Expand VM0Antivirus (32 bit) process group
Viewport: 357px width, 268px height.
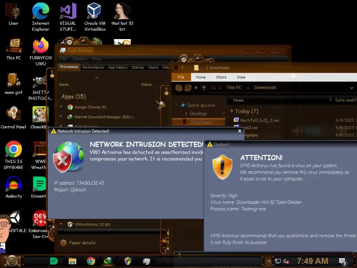coord(61,224)
